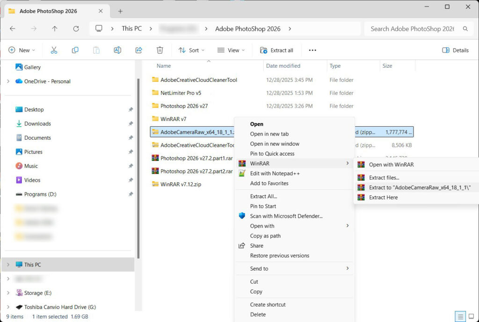Click the Extract all button
This screenshot has height=322, width=479.
click(276, 50)
